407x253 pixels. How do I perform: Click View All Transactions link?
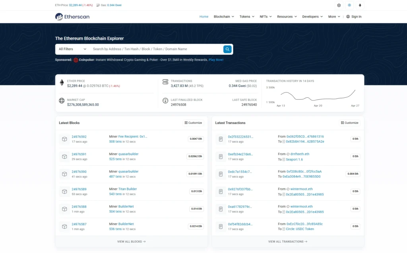(x=288, y=241)
